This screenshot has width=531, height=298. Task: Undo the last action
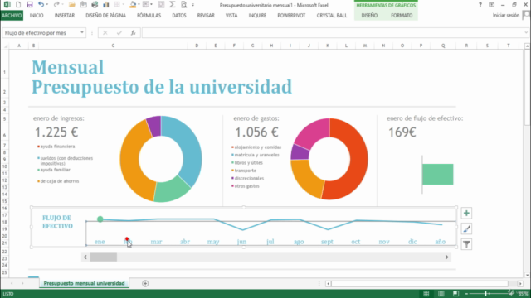coord(41,5)
